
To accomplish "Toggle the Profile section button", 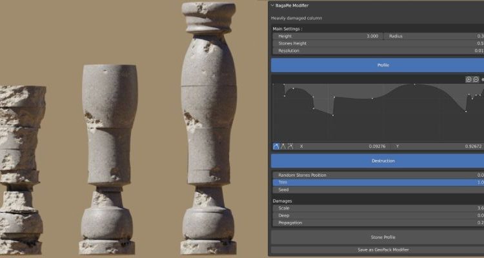I will tap(378, 65).
